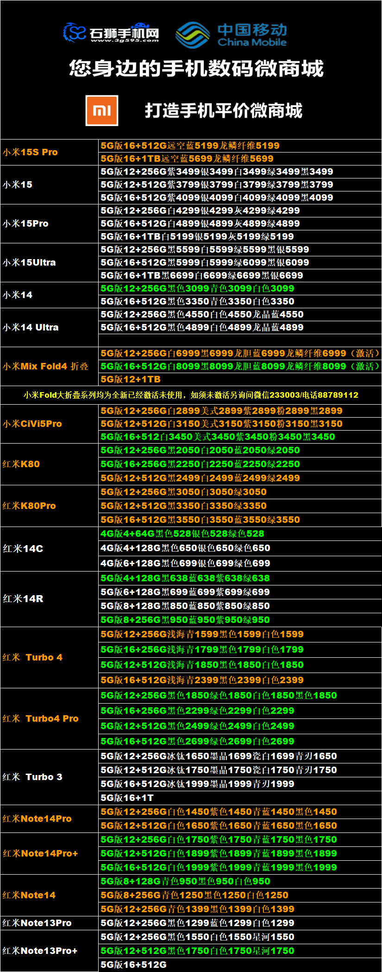Click the 8+256G 青色1250 price row

[240, 895]
